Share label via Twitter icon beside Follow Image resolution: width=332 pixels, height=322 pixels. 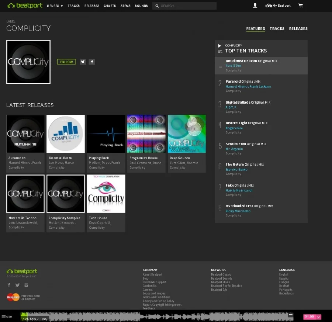(x=83, y=62)
